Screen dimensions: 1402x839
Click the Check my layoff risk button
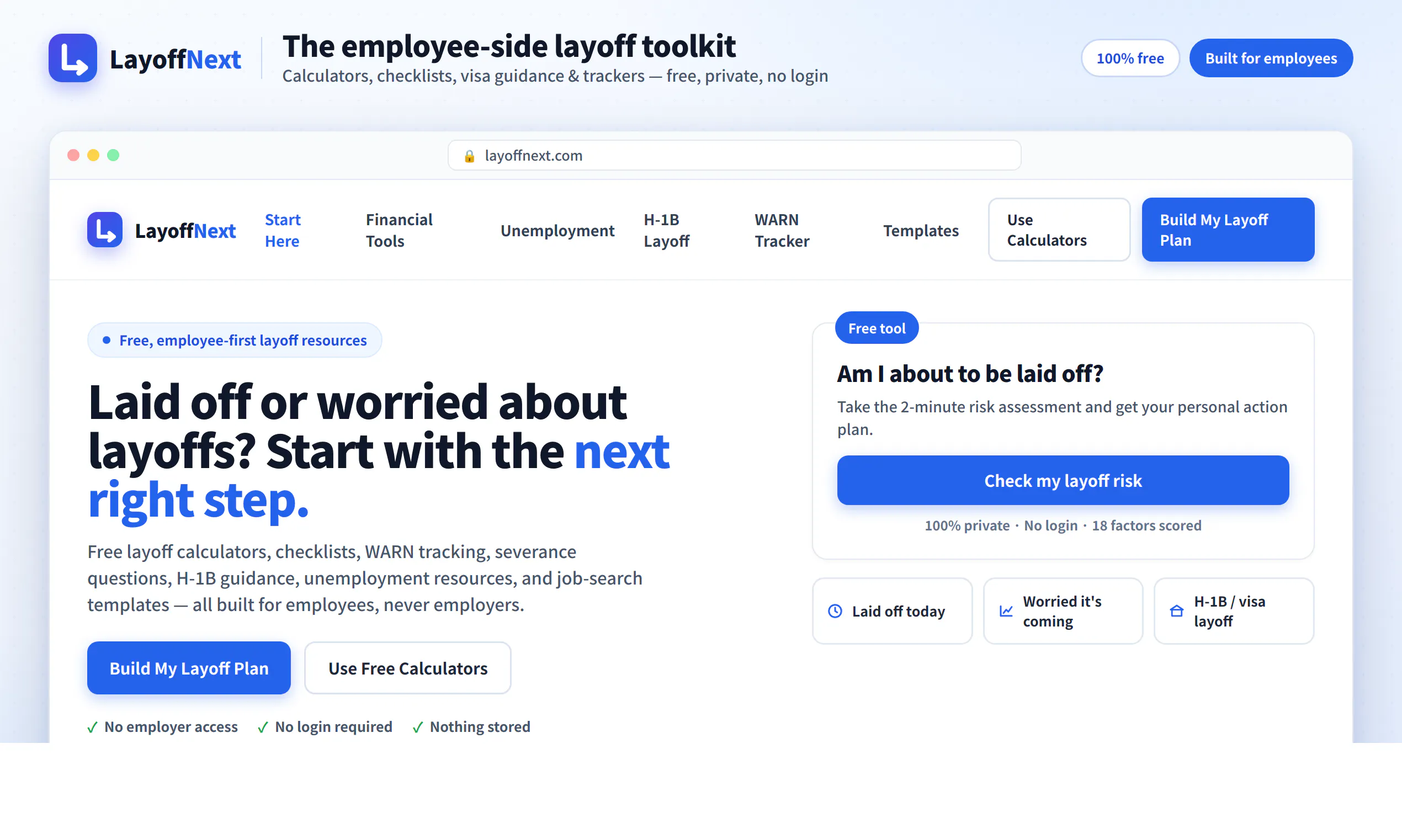(x=1063, y=480)
